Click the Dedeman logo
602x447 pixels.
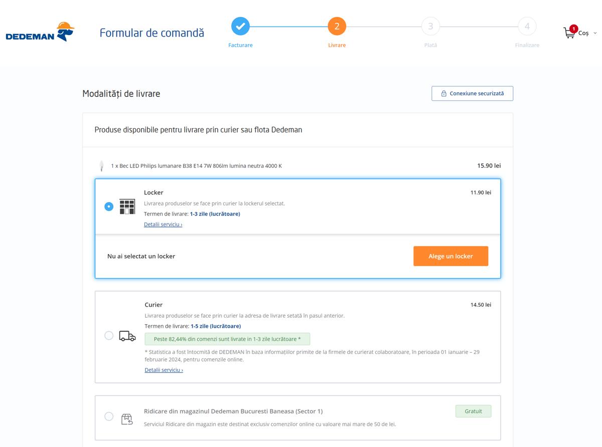(x=40, y=32)
